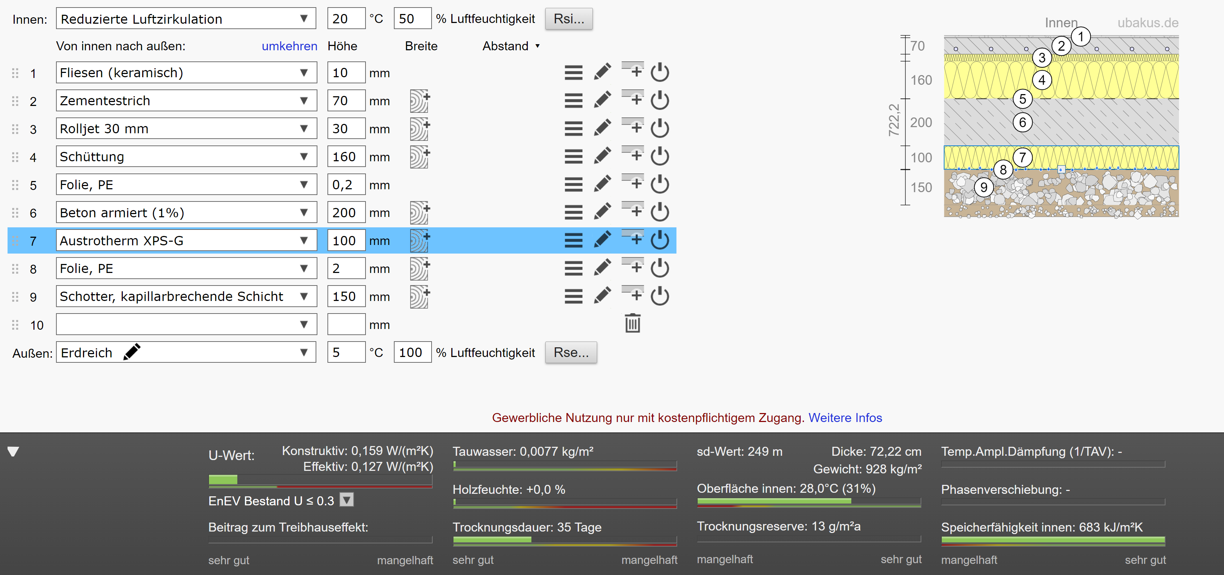Edit Fliesen (keramisch) layer with pencil
Viewport: 1224px width, 575px height.
(602, 72)
